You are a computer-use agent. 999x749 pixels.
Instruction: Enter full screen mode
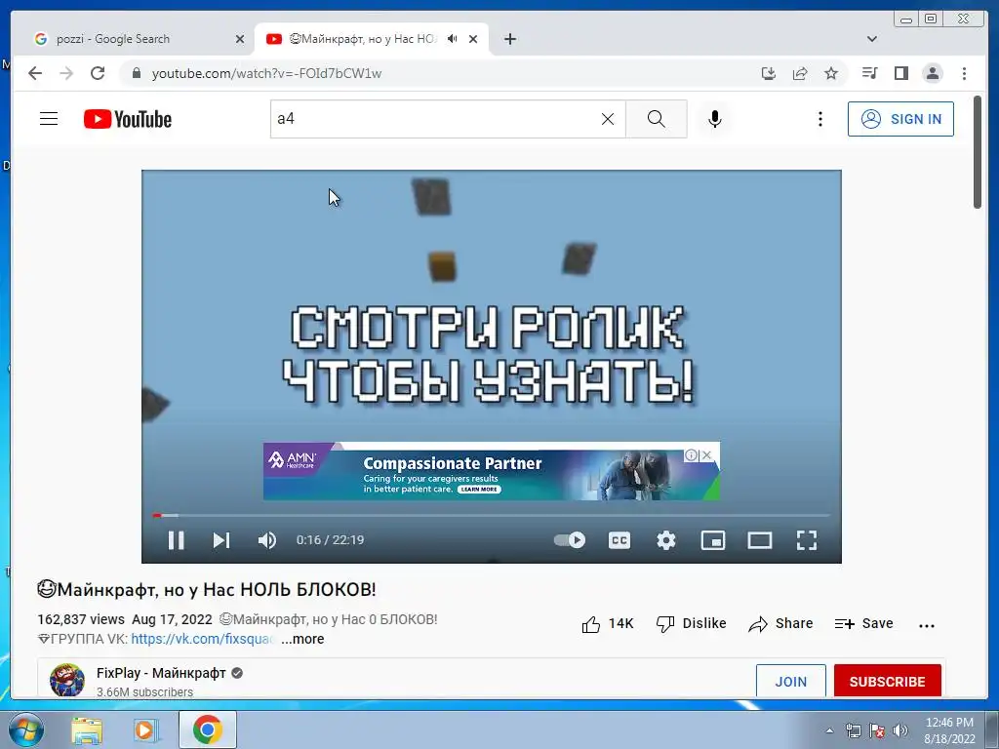807,540
